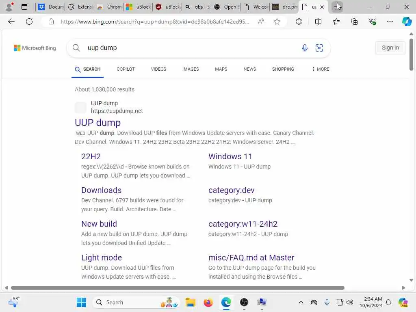416x312 pixels.
Task: Click the Bing search magnifier icon
Action: (x=76, y=48)
